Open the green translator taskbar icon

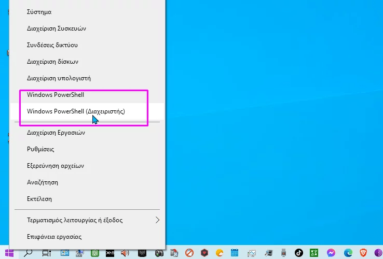coord(314,253)
